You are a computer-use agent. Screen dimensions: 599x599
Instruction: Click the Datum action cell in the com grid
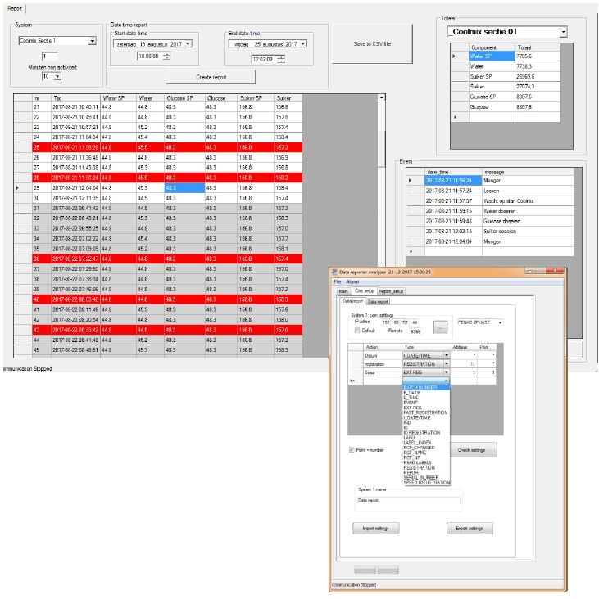(x=382, y=356)
